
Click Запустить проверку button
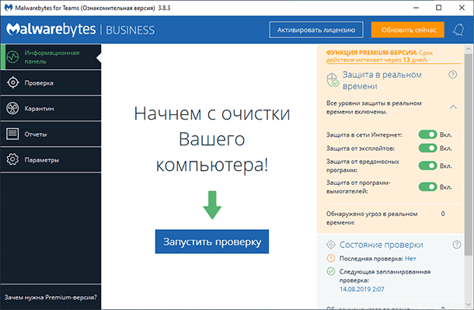(x=212, y=242)
